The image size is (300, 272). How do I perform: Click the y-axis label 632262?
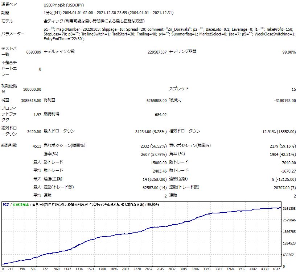tap(288, 255)
